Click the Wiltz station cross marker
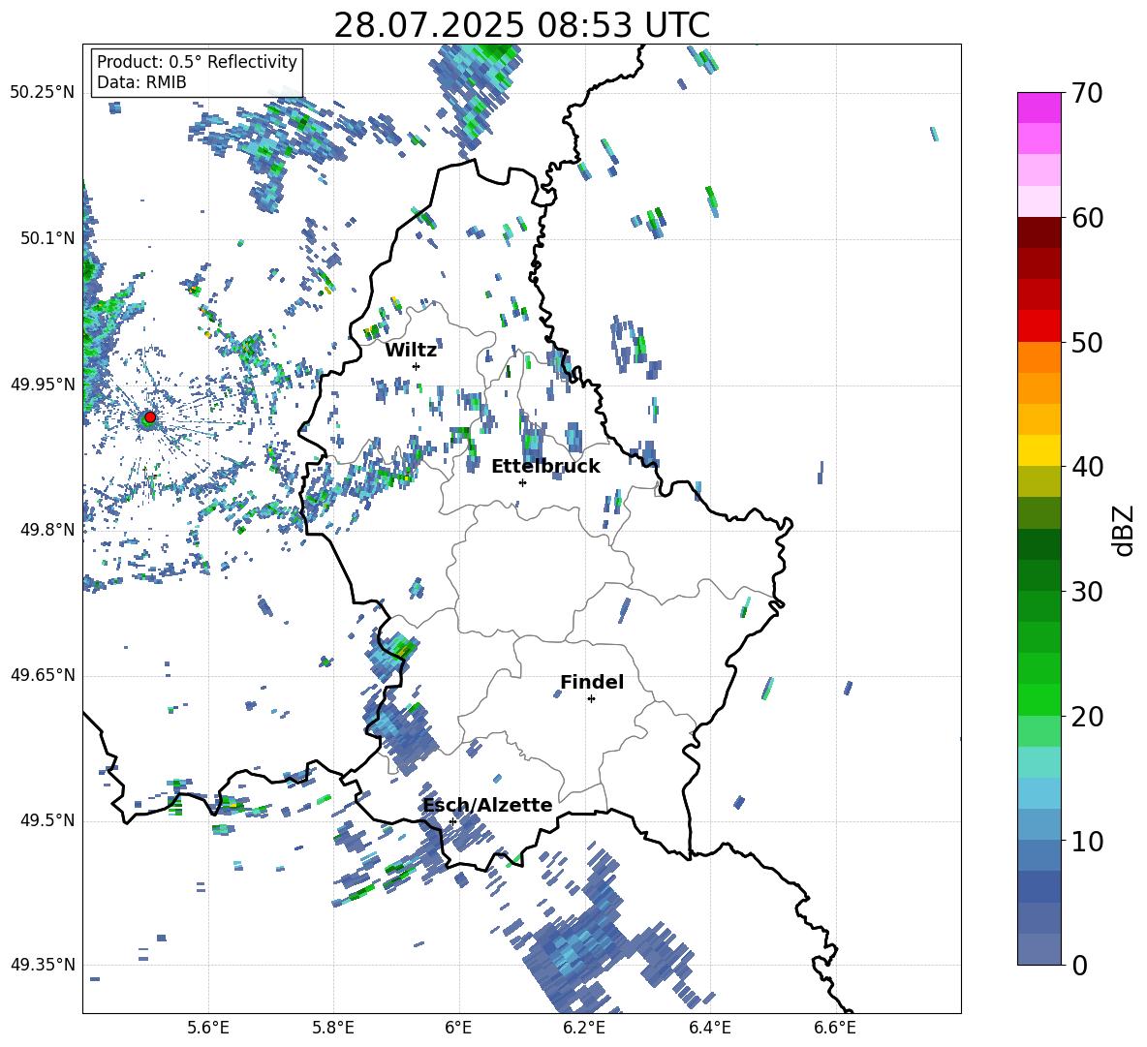This screenshot has width=1147, height=1047. (417, 366)
